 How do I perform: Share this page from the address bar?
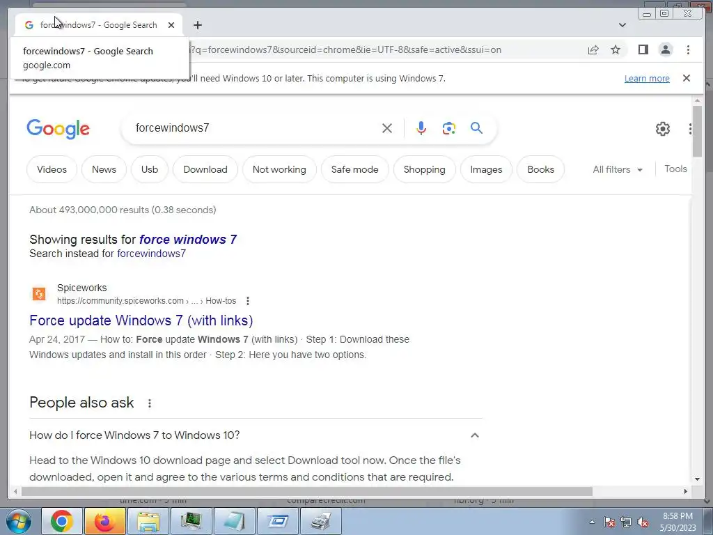[x=593, y=50]
